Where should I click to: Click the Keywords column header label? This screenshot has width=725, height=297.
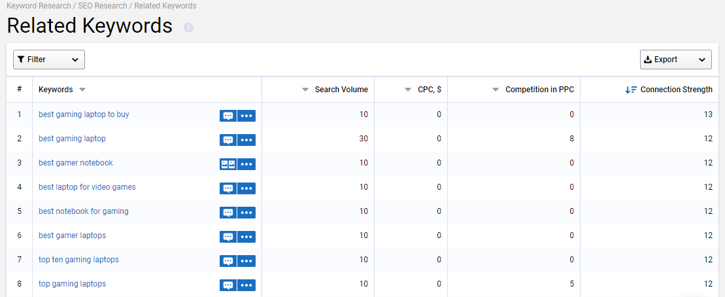56,90
